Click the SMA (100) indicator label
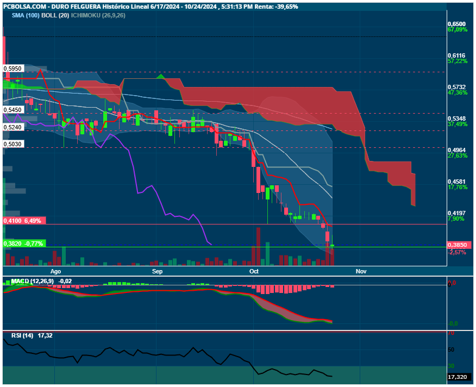This screenshot has height=387, width=476. point(26,15)
